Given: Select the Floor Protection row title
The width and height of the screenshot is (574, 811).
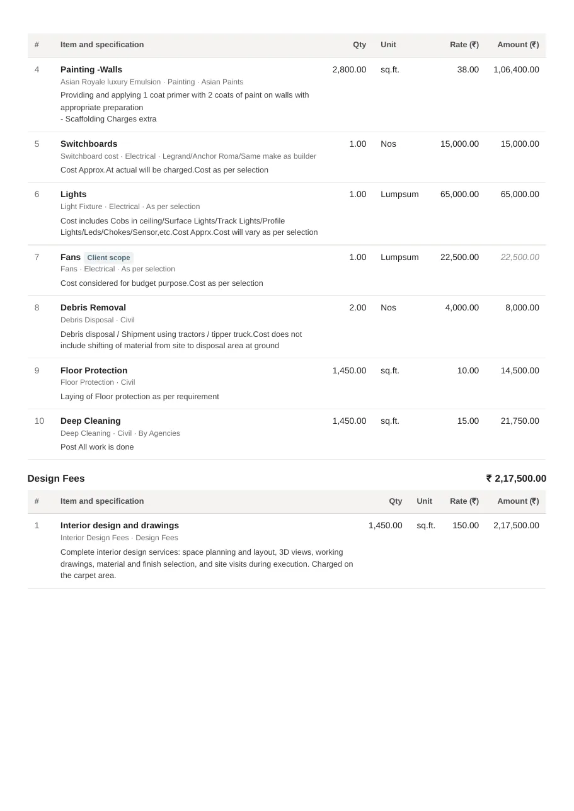Looking at the screenshot, I should coord(94,370).
